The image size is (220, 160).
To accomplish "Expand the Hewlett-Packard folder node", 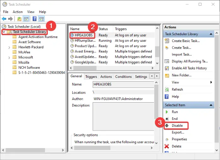I will (x=9, y=47).
